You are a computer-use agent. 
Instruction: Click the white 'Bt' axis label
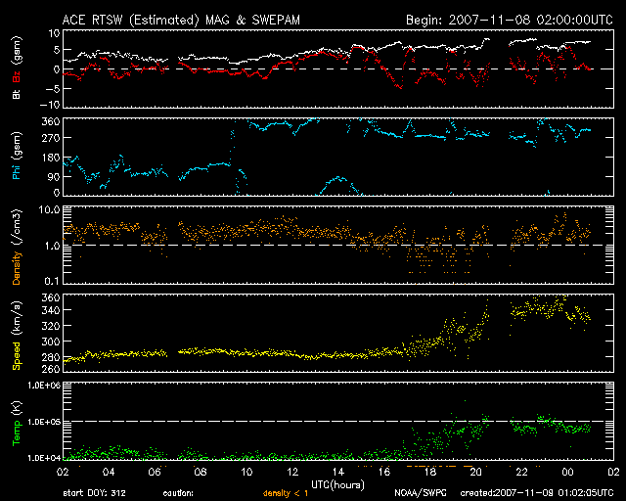tap(17, 94)
